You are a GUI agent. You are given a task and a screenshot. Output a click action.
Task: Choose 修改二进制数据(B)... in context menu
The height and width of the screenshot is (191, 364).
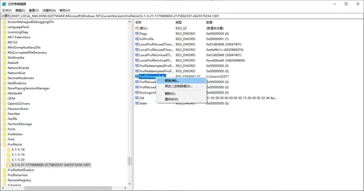pos(182,86)
